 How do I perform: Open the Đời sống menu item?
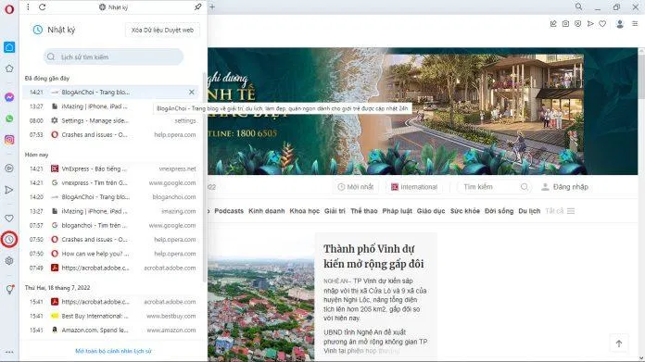click(499, 211)
